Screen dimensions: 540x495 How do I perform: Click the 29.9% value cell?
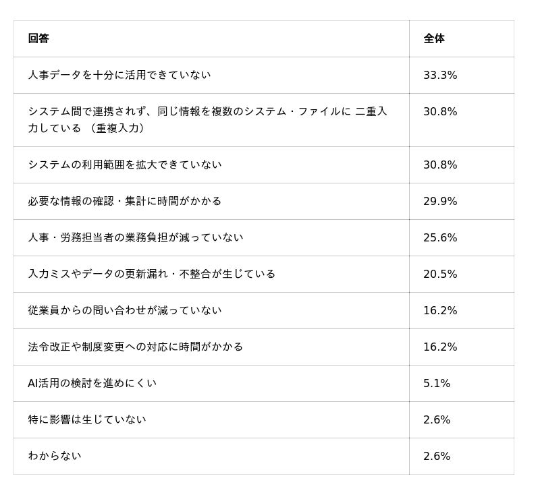pyautogui.click(x=440, y=201)
